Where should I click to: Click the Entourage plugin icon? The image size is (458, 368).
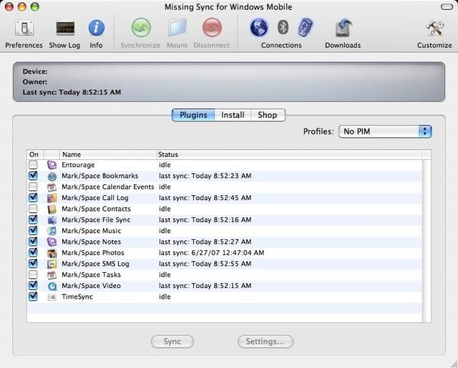click(x=52, y=165)
